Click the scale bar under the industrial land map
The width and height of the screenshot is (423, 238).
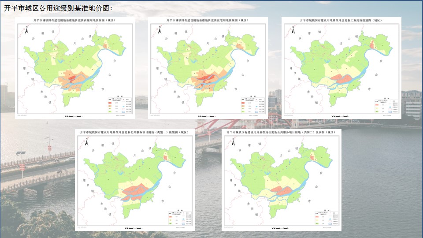tap(341, 116)
